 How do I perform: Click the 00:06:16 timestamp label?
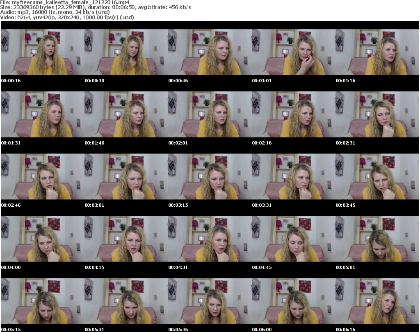(x=345, y=330)
